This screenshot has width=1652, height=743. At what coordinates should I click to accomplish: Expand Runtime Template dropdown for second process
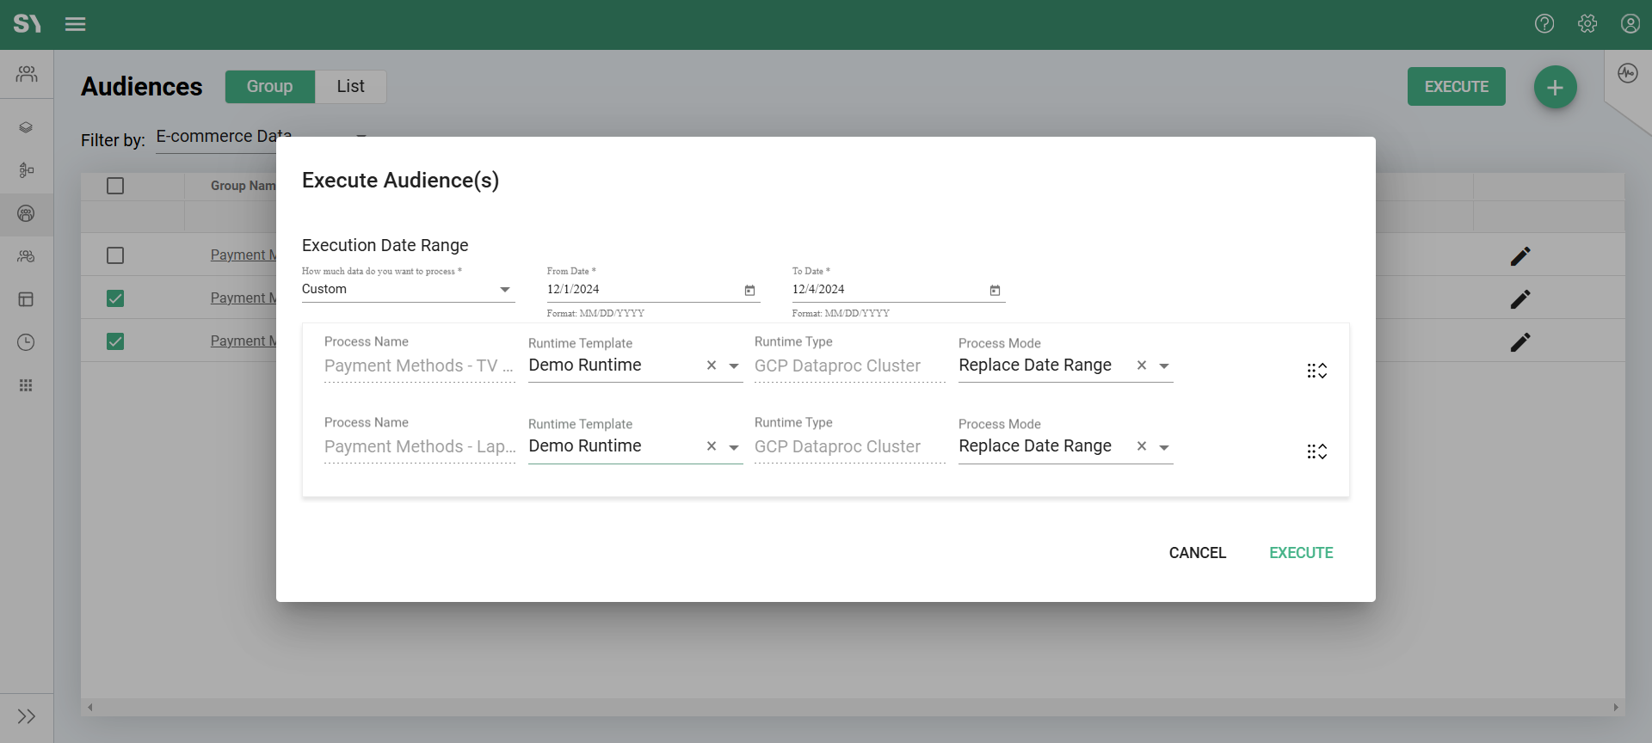pyautogui.click(x=734, y=447)
